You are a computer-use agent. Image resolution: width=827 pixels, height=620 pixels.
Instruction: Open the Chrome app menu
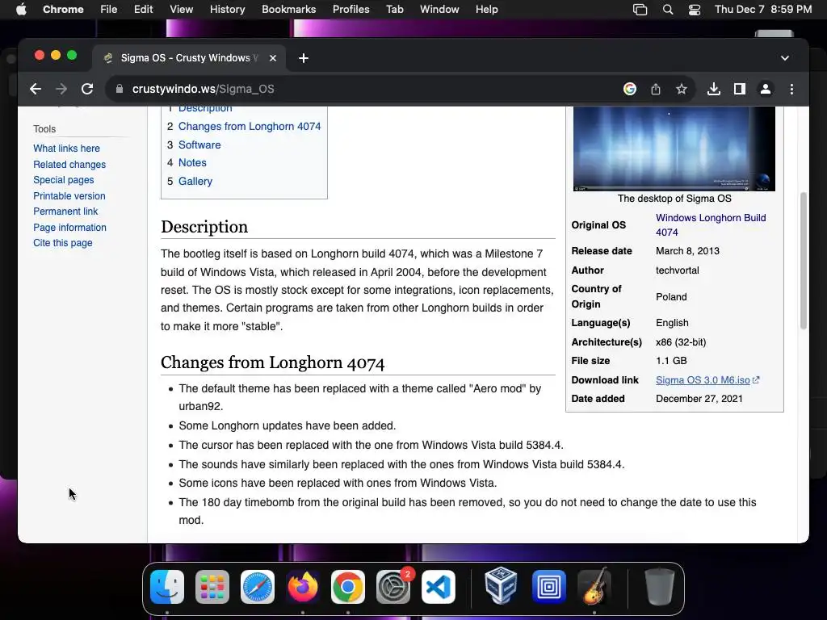pos(63,10)
